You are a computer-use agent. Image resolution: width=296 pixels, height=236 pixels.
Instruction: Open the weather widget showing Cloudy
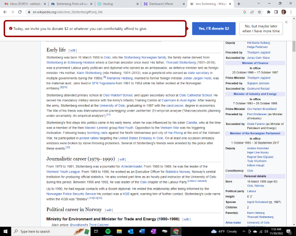pyautogui.click(x=224, y=231)
